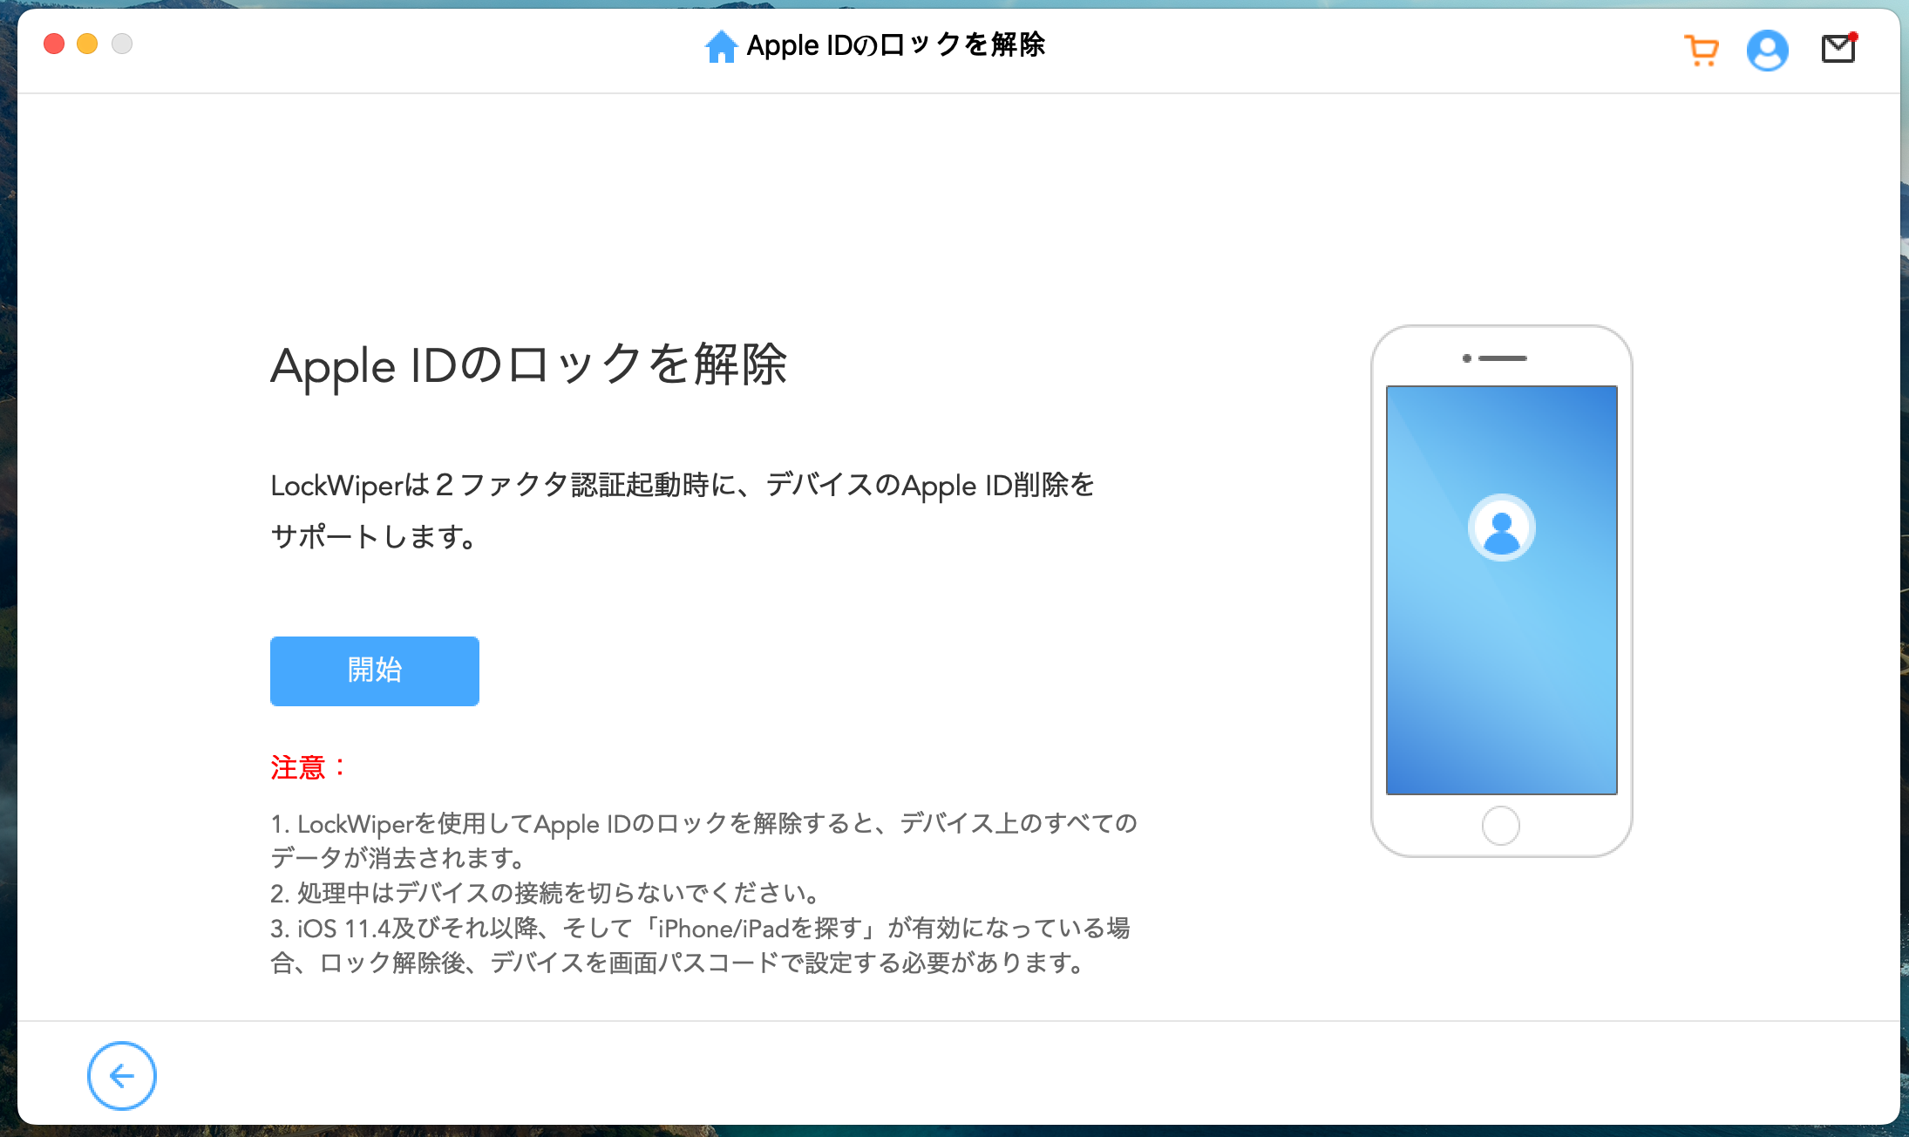Open the orange shopping cart icon
The image size is (1909, 1137).
coord(1701,51)
